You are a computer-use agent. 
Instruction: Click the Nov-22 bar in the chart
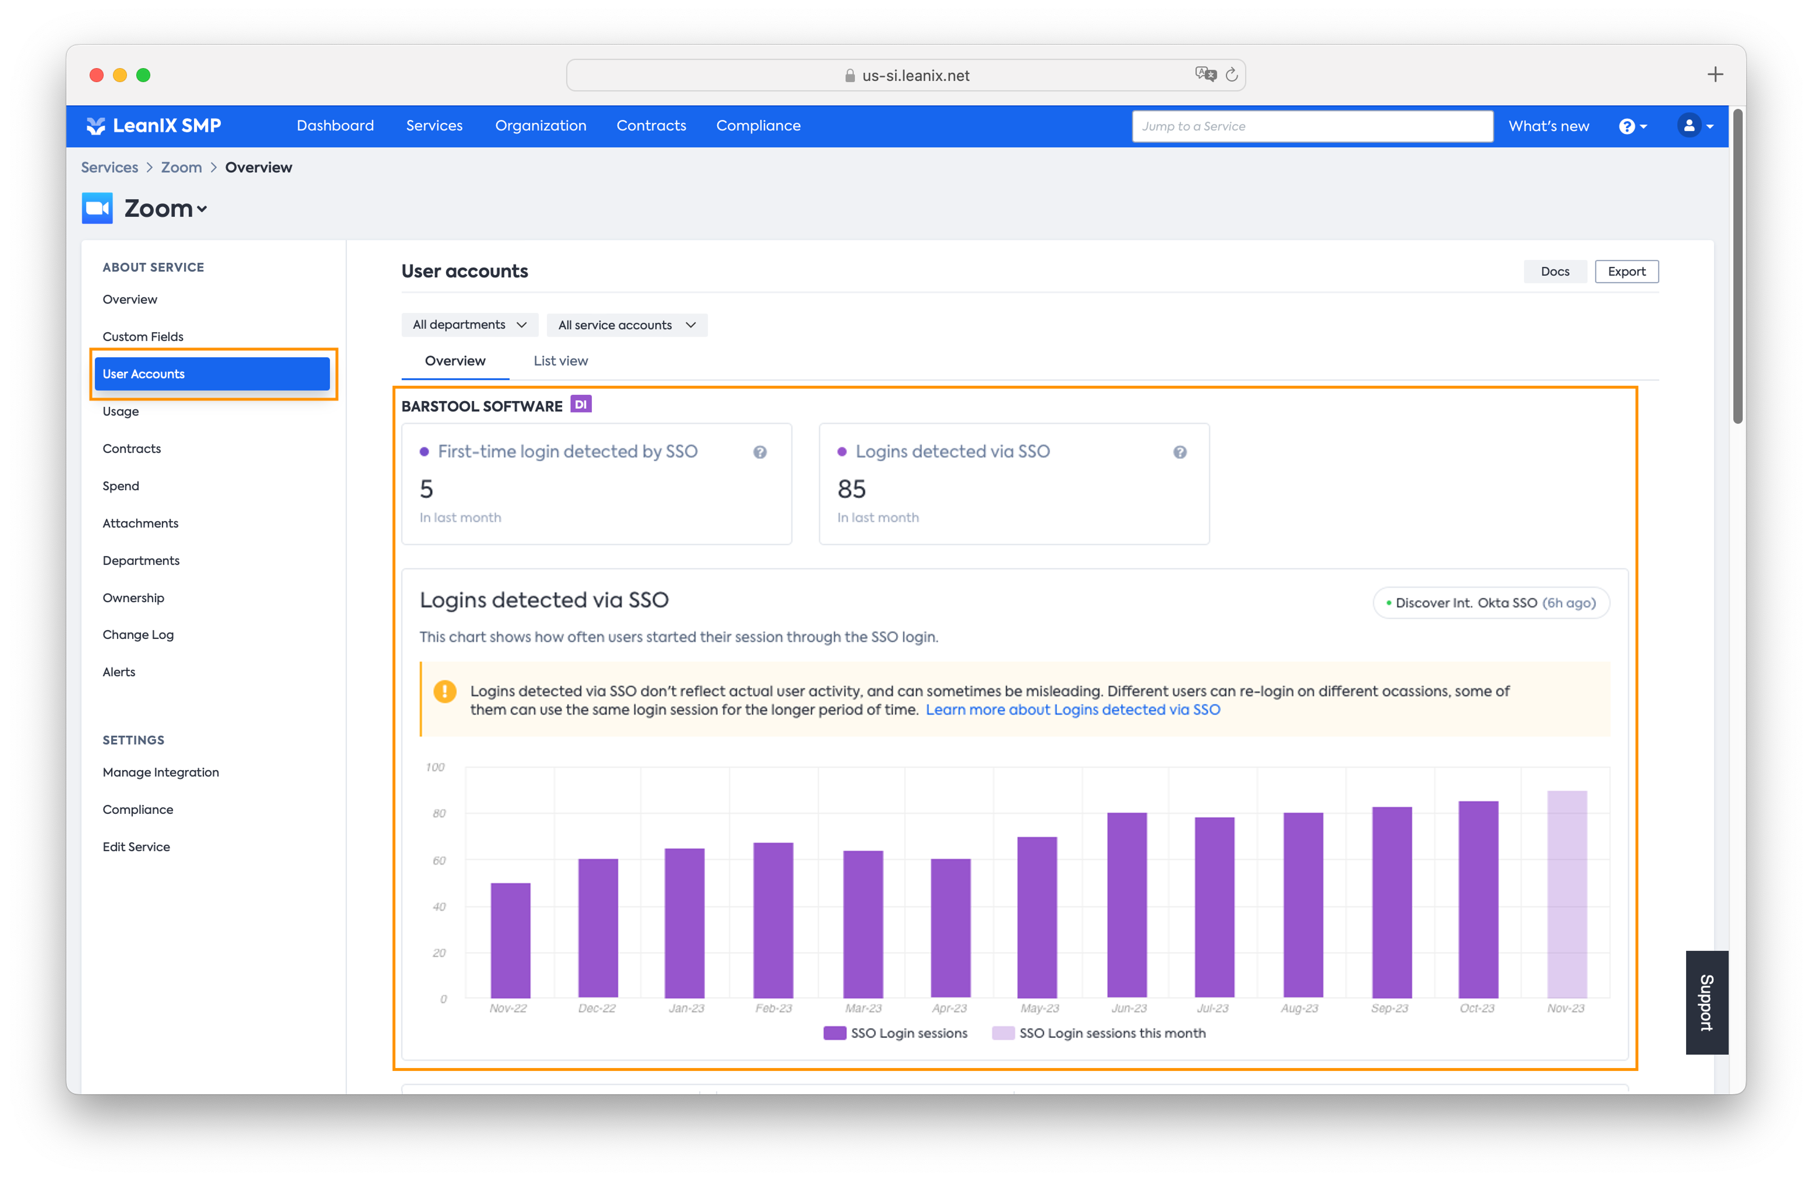(x=510, y=941)
